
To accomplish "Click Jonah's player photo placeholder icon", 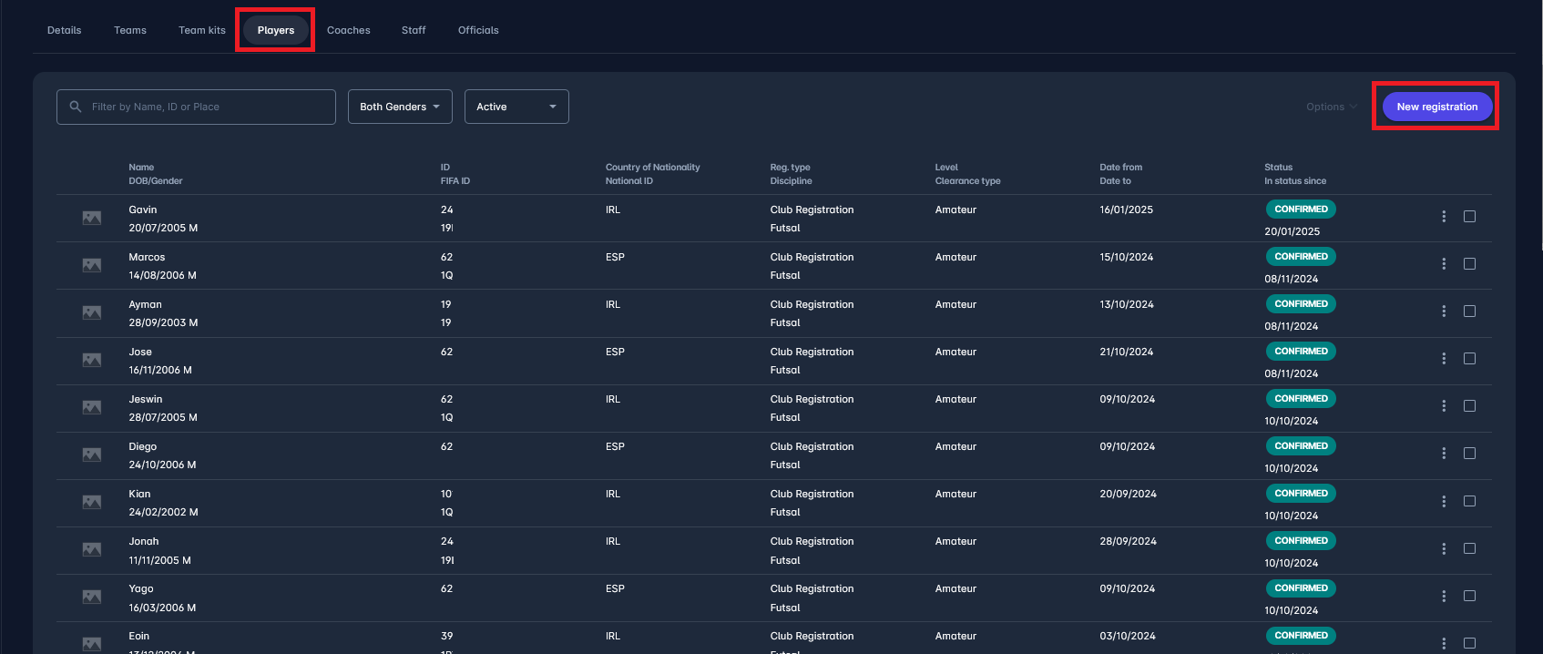I will (92, 549).
